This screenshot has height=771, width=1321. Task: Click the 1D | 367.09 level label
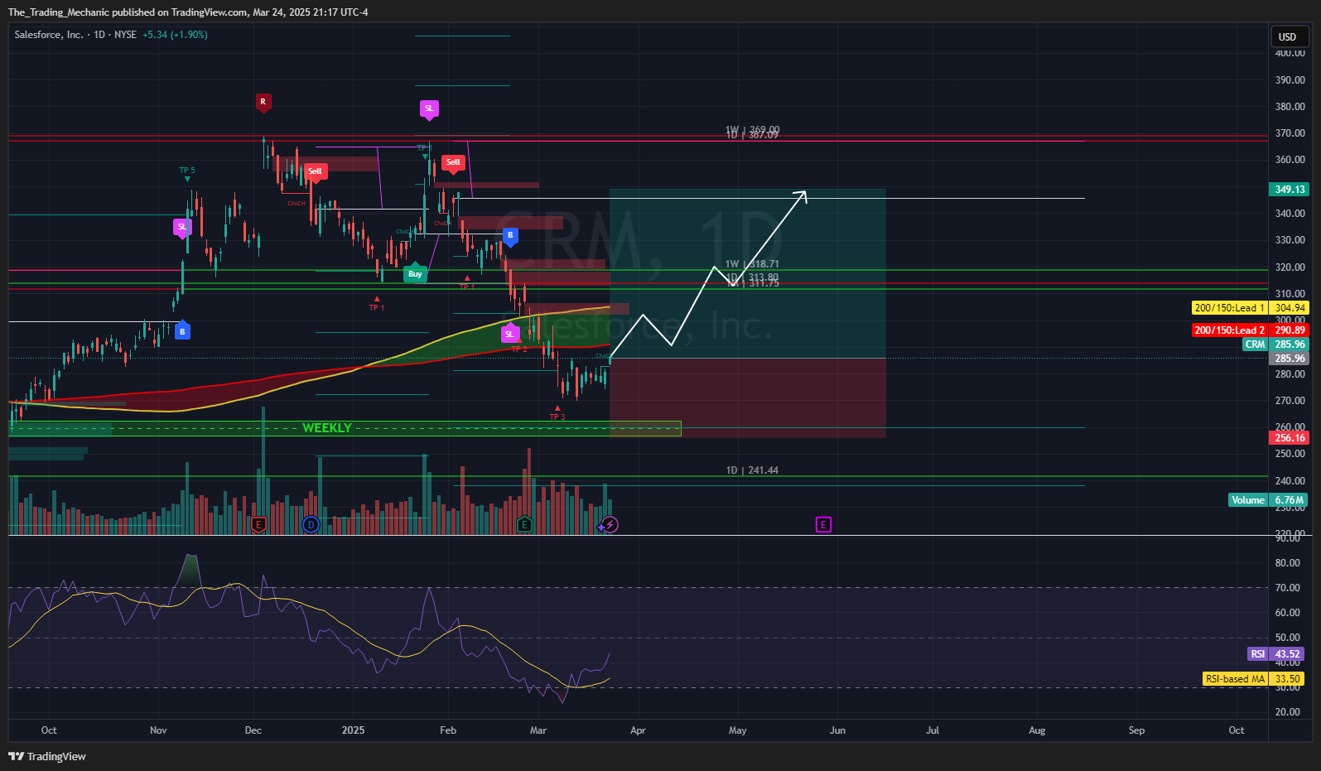coord(752,135)
